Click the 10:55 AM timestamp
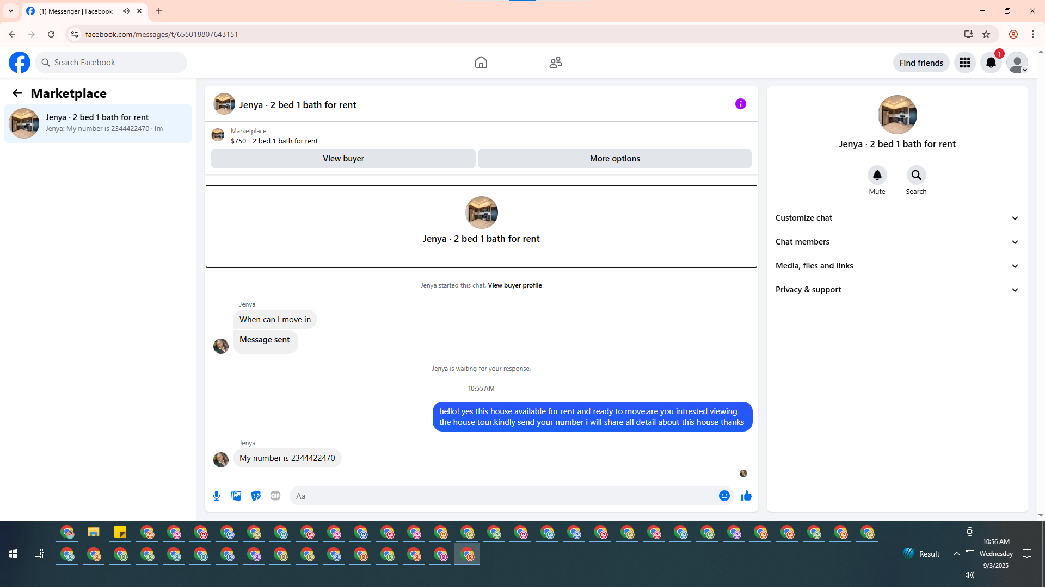The width and height of the screenshot is (1045, 587). pos(481,389)
